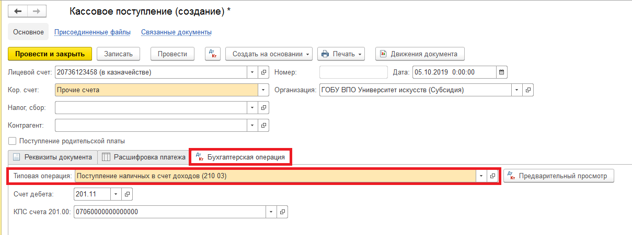
Task: Switch to Реквизиты документа tab
Action: coord(53,157)
